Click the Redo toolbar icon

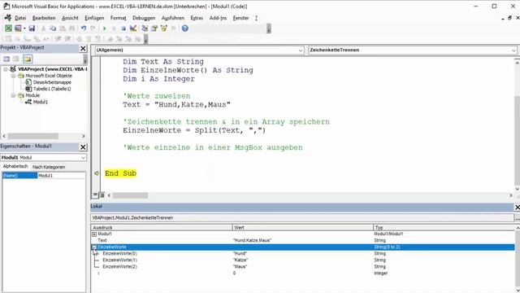[93, 28]
